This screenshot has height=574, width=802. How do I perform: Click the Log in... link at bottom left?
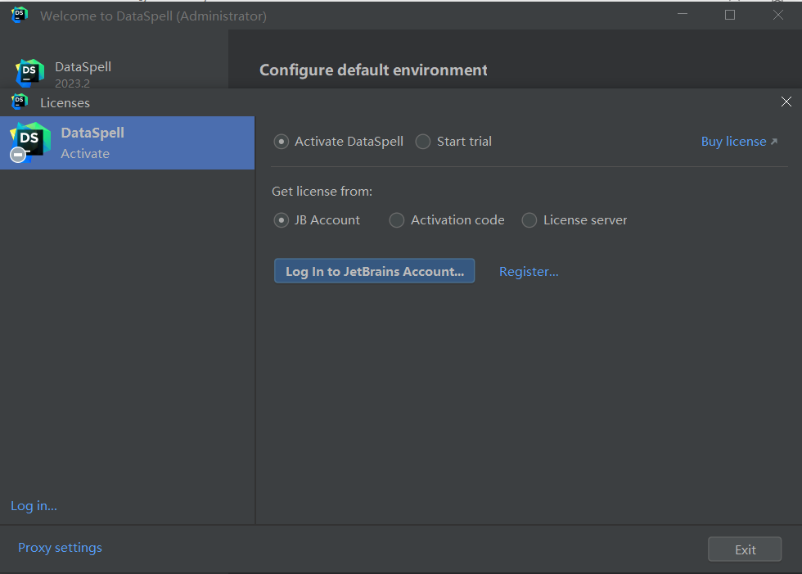34,506
